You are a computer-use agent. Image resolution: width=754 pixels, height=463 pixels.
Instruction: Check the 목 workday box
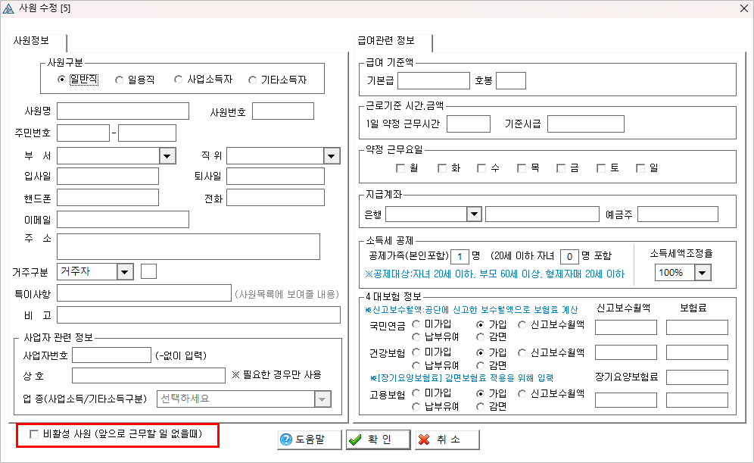(x=522, y=168)
